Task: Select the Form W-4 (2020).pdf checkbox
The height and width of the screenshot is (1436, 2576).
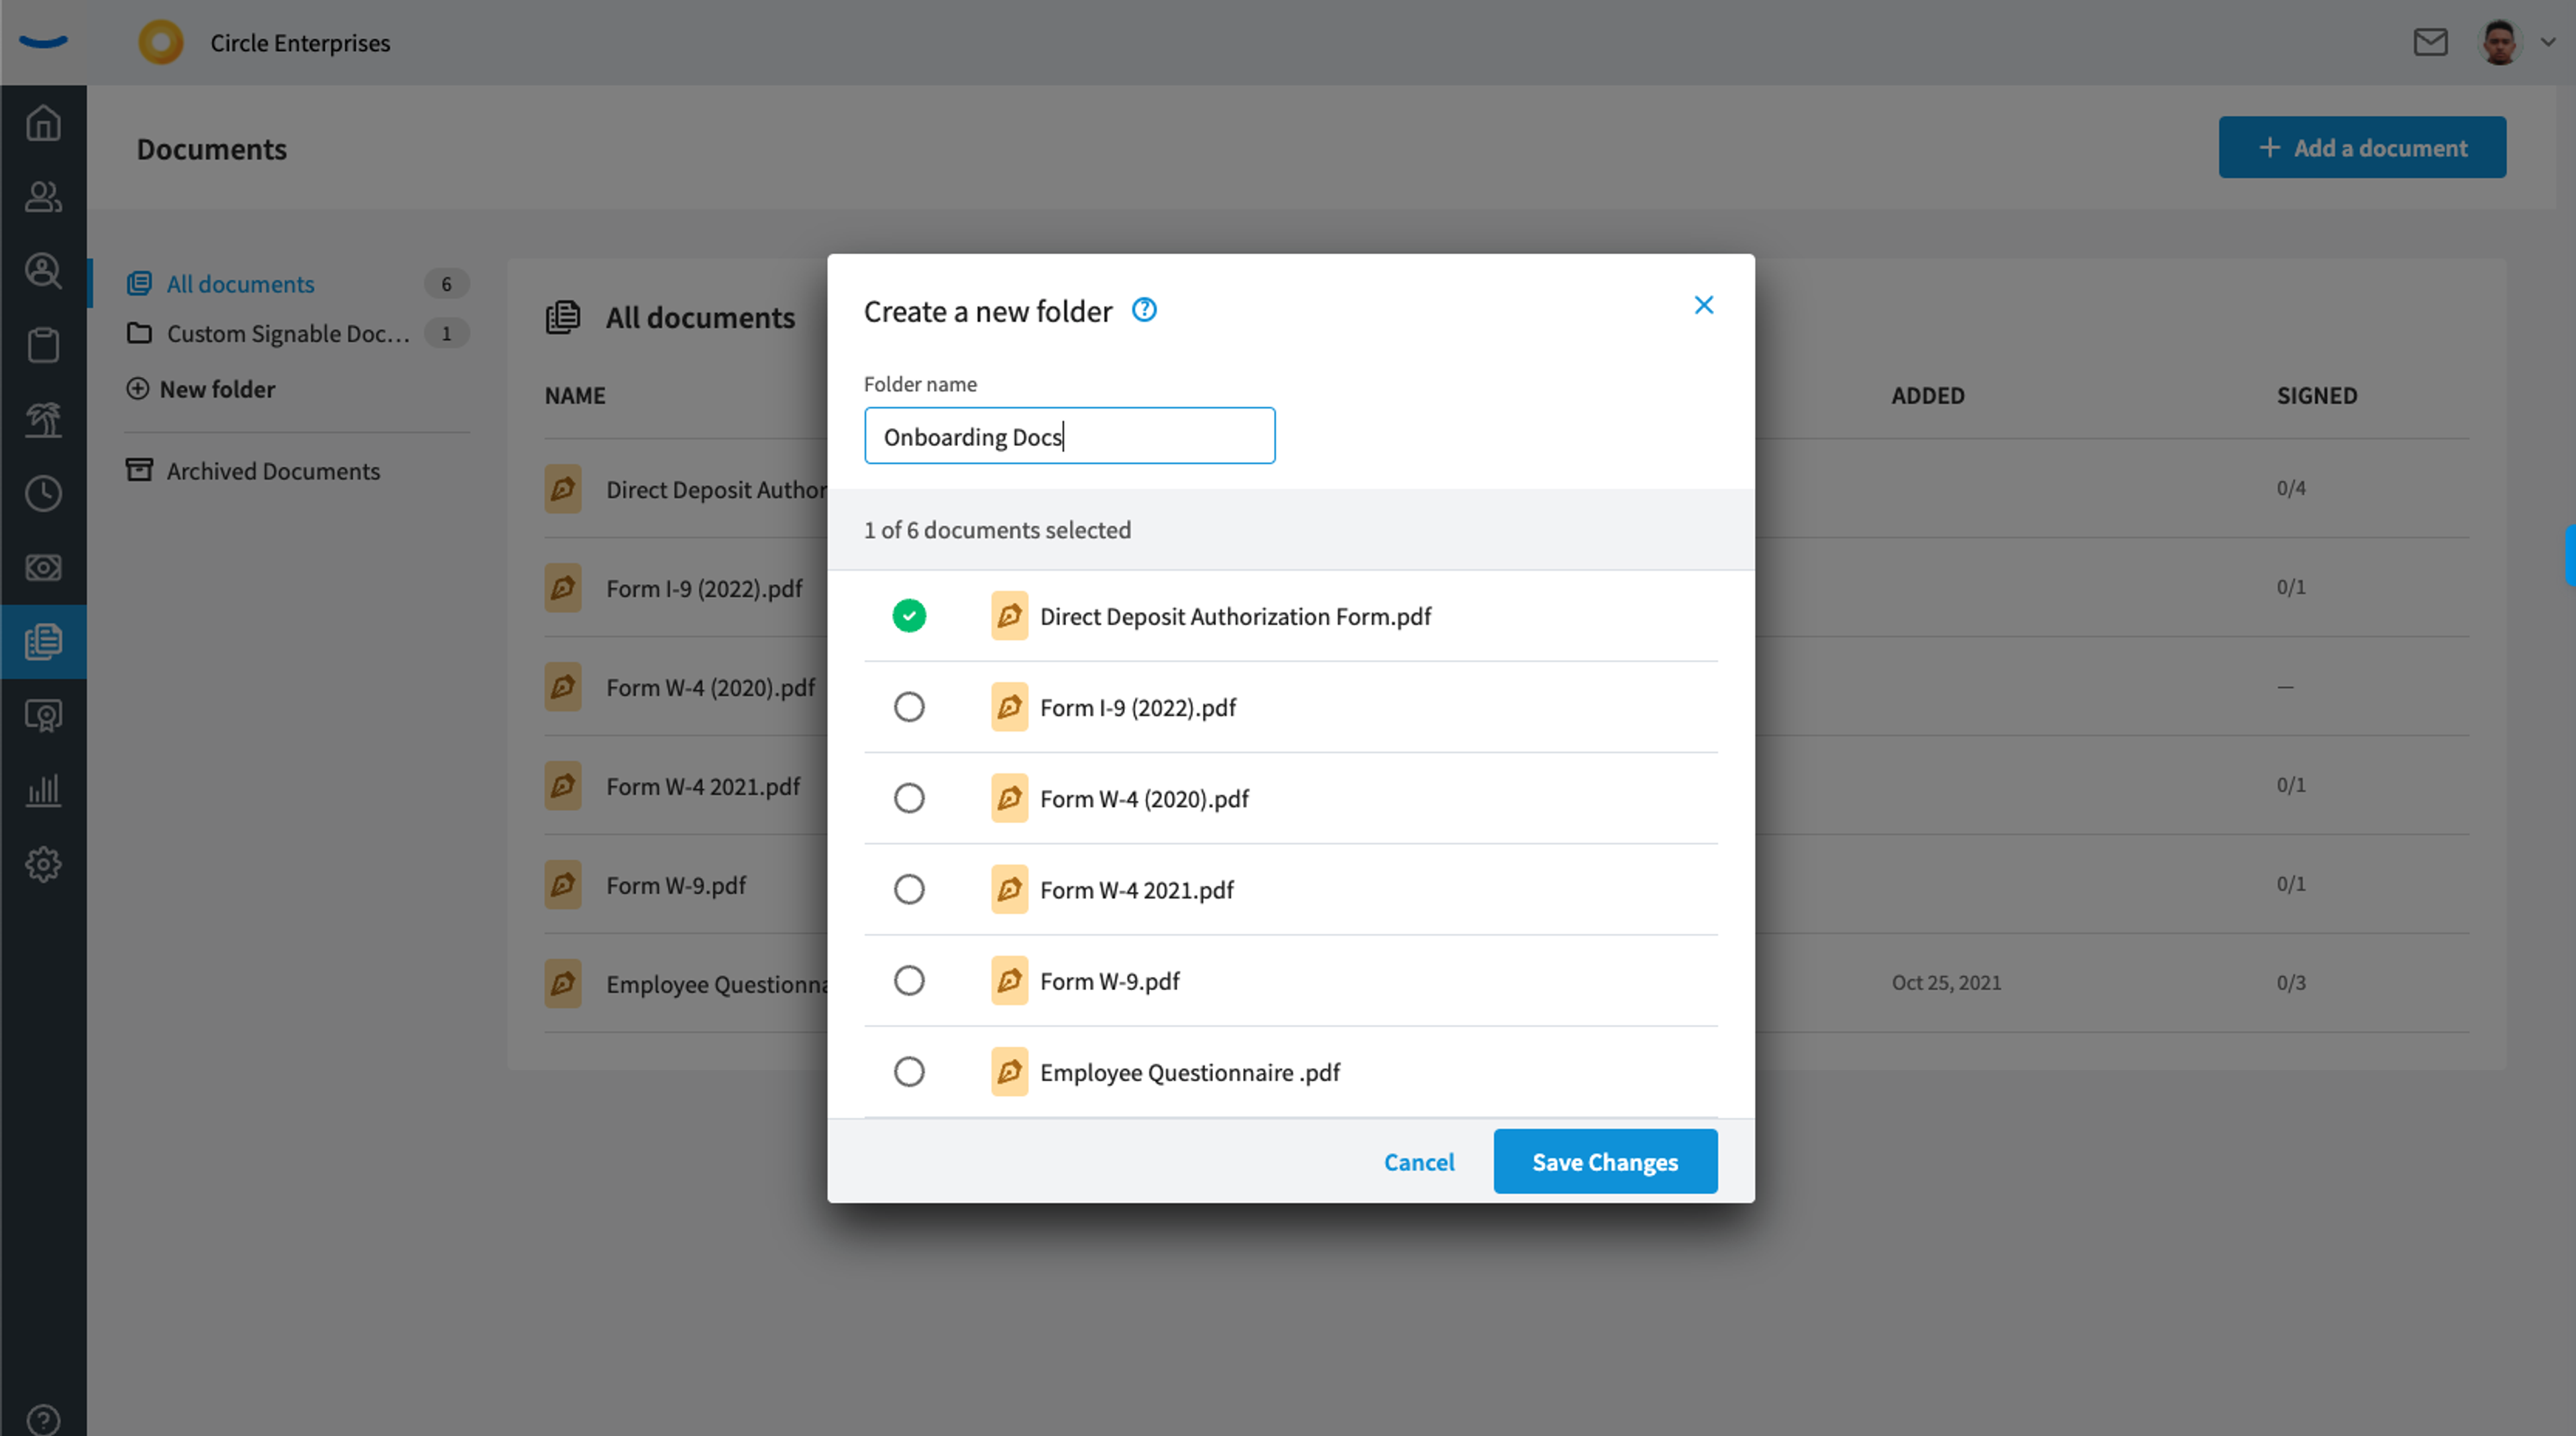Action: click(909, 798)
